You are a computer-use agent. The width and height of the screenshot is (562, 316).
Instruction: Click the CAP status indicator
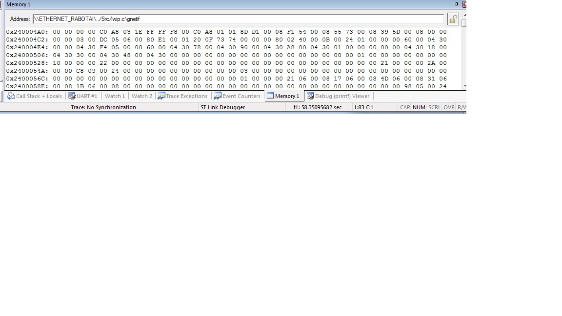coord(405,107)
